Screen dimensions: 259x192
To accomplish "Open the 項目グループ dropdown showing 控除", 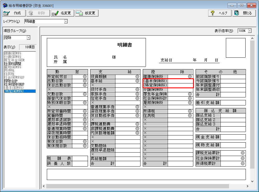I will [x=28, y=38].
